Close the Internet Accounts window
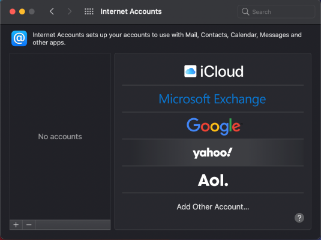Viewport: 321px width, 240px height. click(x=13, y=11)
